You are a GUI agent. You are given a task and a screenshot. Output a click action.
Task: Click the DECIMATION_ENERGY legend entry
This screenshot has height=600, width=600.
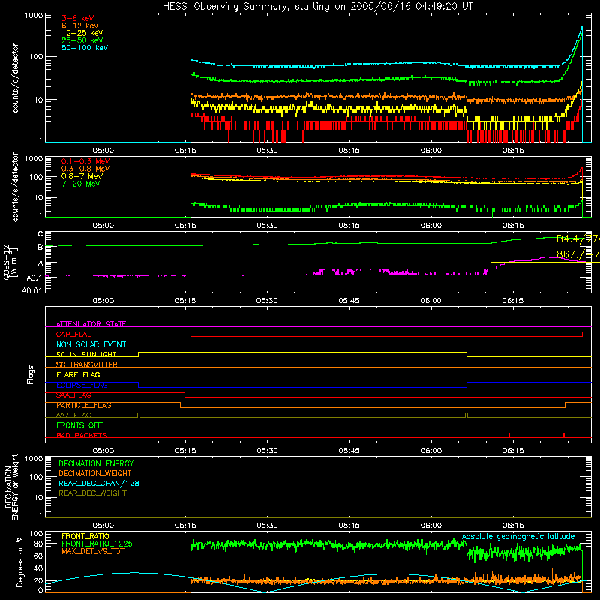pyautogui.click(x=96, y=463)
